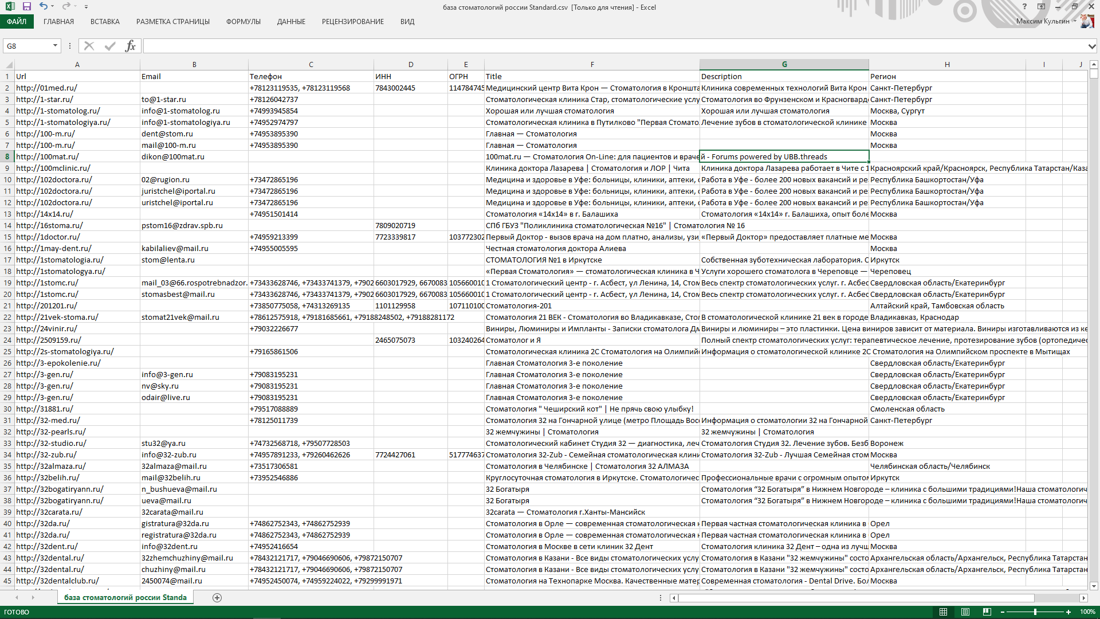
Task: Select column G header
Action: pyautogui.click(x=784, y=65)
